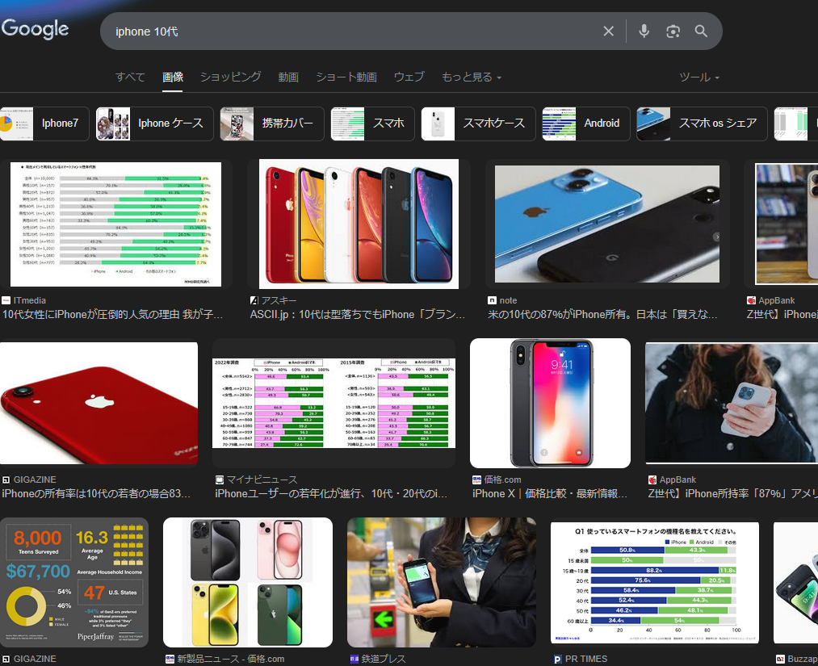The height and width of the screenshot is (666, 818).
Task: Open the ツール dropdown menu
Action: pyautogui.click(x=698, y=77)
